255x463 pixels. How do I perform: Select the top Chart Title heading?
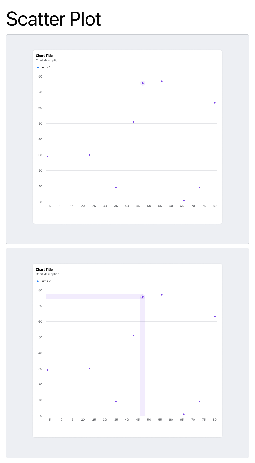click(x=44, y=56)
